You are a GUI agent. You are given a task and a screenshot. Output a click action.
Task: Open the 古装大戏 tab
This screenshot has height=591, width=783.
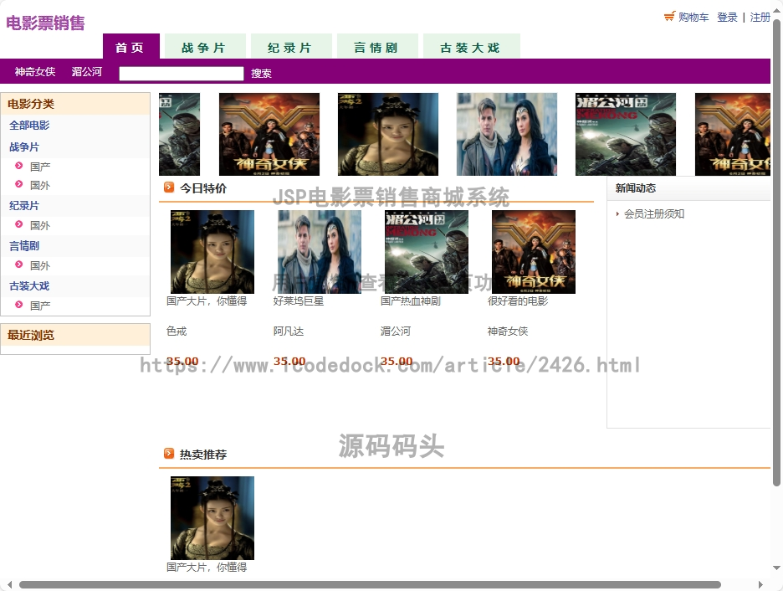coord(472,47)
